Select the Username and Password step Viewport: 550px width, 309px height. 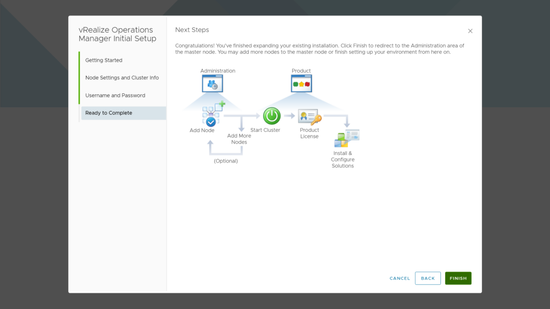tap(115, 95)
